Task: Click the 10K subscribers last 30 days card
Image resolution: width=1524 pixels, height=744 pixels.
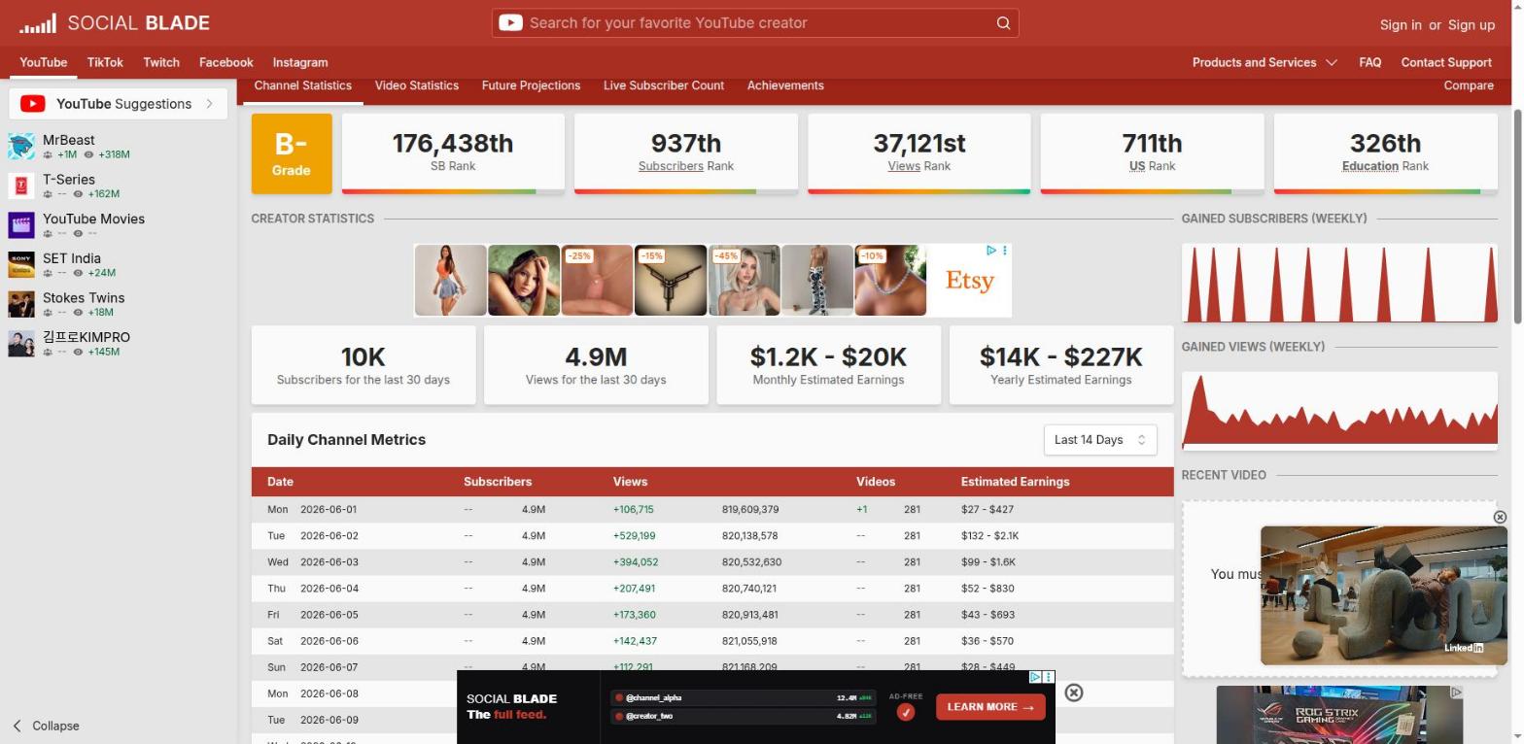Action: pos(364,365)
